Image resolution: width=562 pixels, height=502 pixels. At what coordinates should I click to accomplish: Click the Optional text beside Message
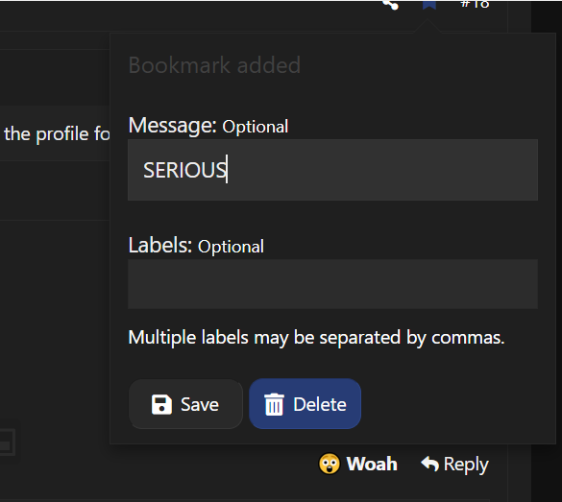tap(256, 127)
